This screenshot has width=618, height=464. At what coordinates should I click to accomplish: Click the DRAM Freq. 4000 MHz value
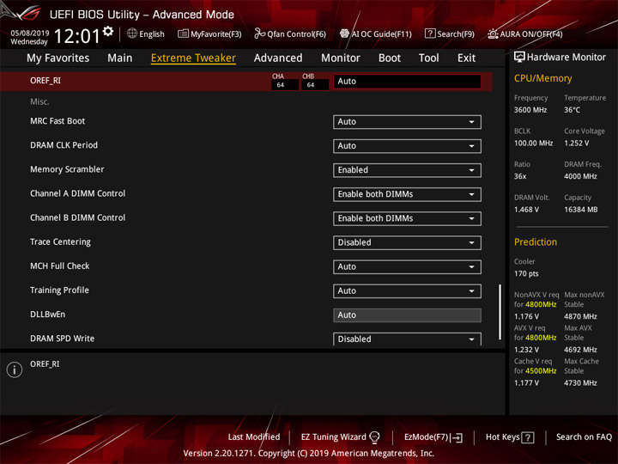tap(580, 176)
